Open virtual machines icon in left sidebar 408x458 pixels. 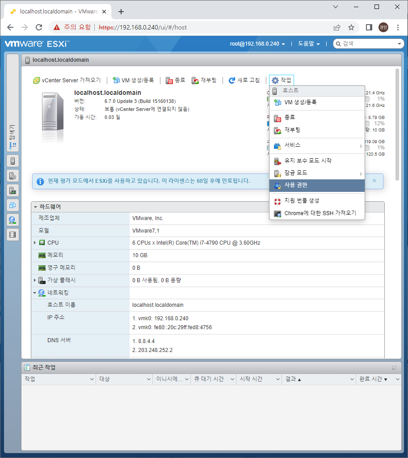point(13,205)
